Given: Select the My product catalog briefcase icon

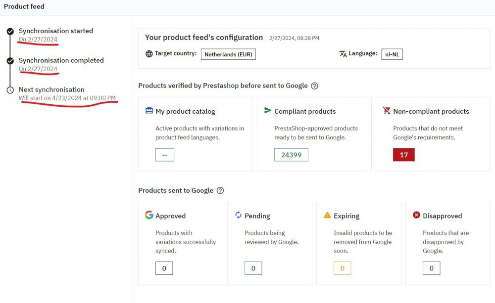Looking at the screenshot, I should point(149,111).
